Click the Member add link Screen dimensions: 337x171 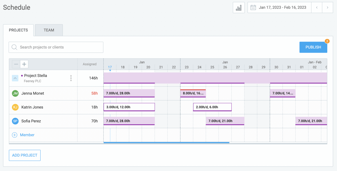click(27, 135)
